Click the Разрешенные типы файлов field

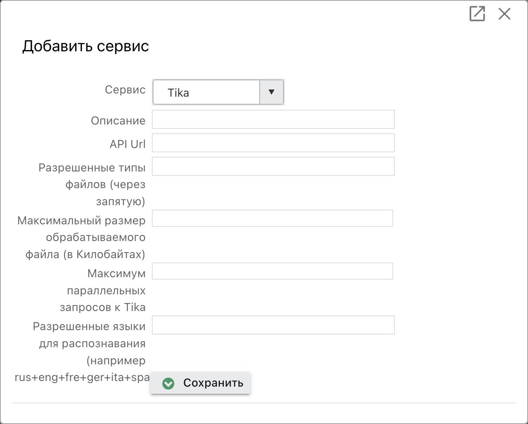coord(273,166)
